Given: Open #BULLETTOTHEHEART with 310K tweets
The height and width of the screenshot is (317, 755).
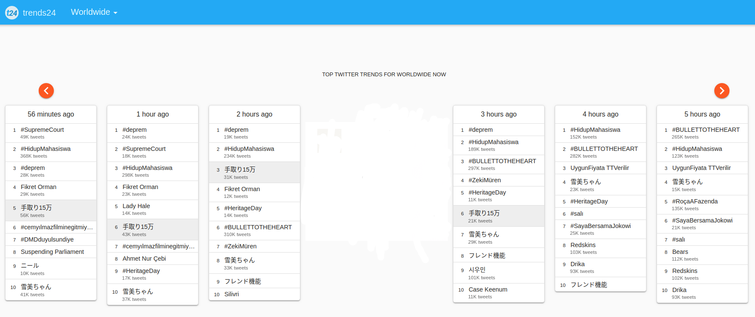Looking at the screenshot, I should coord(258,227).
